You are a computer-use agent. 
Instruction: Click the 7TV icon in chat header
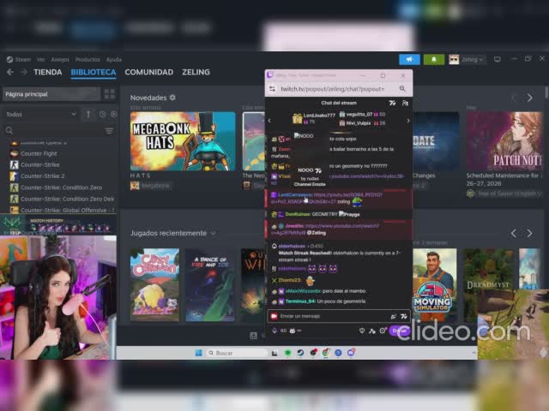(392, 103)
